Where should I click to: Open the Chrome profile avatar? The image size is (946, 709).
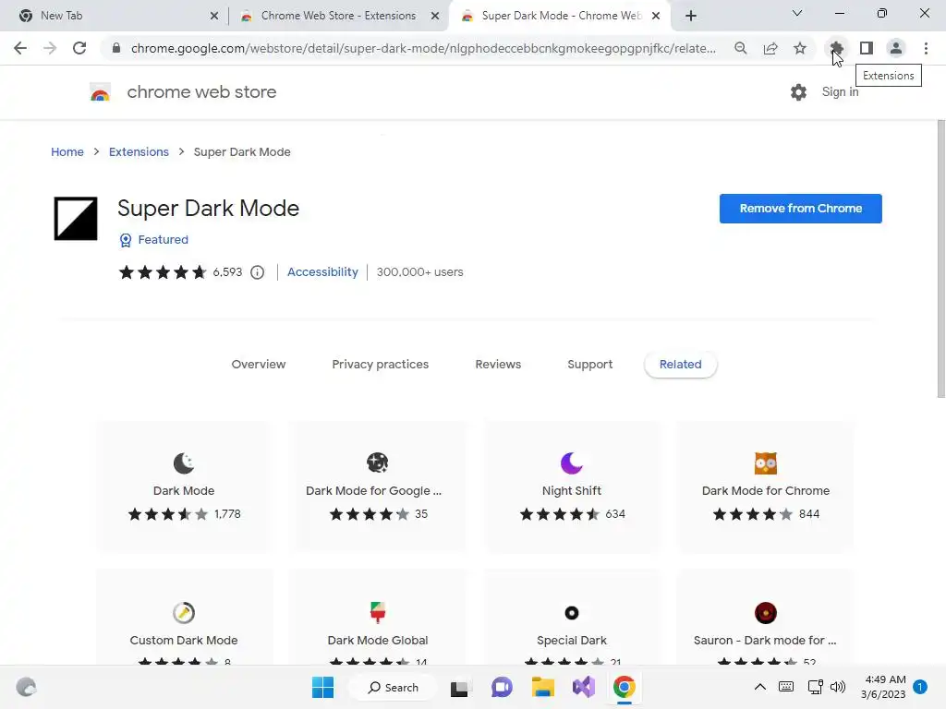[896, 48]
